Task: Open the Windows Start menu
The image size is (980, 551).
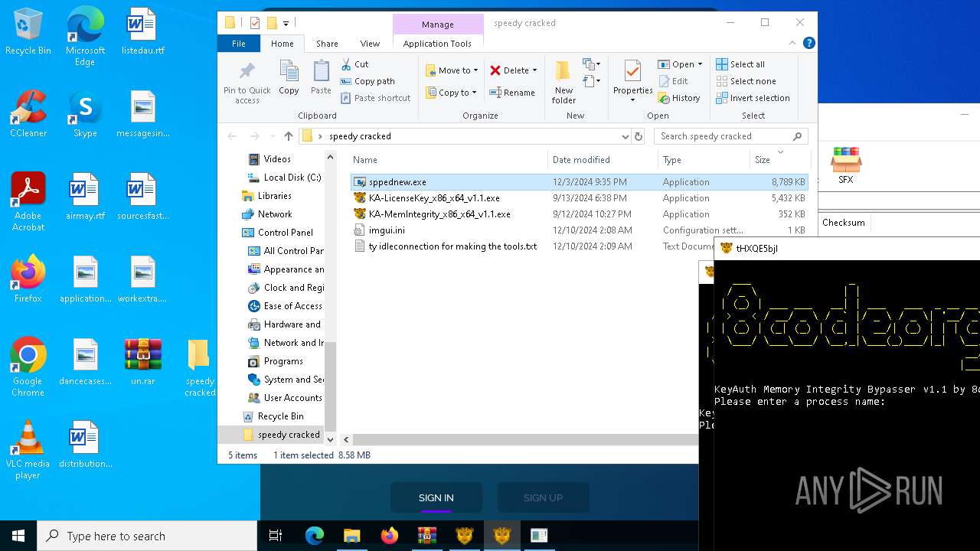Action: (18, 536)
